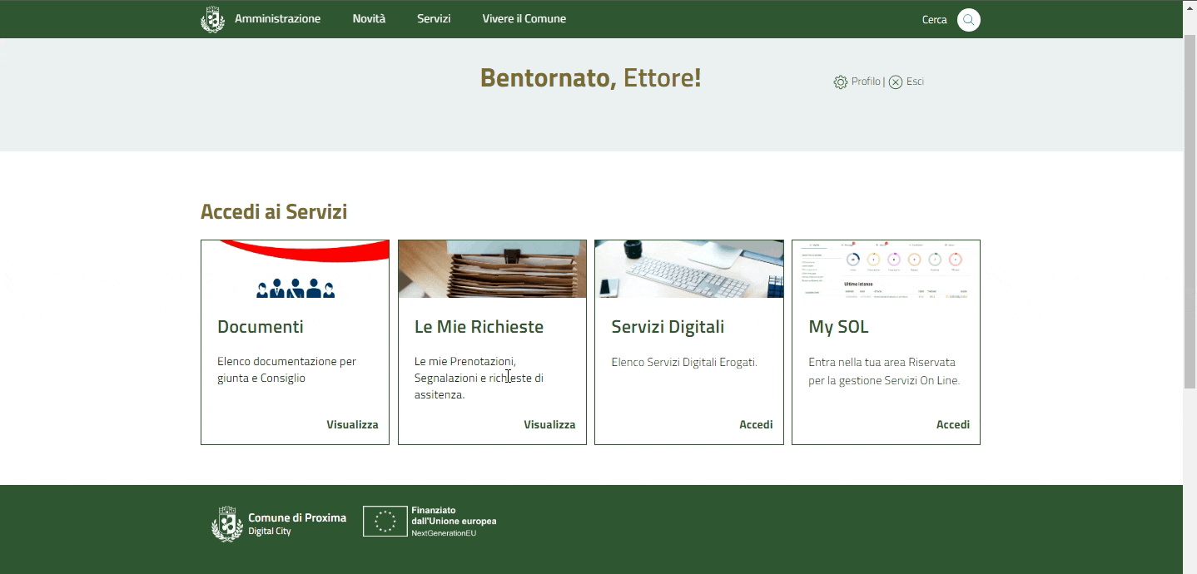This screenshot has height=574, width=1197.
Task: Click Accedi on the Servizi Digitali card
Action: click(756, 424)
